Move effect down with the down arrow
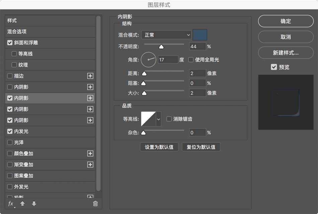 click(34, 204)
